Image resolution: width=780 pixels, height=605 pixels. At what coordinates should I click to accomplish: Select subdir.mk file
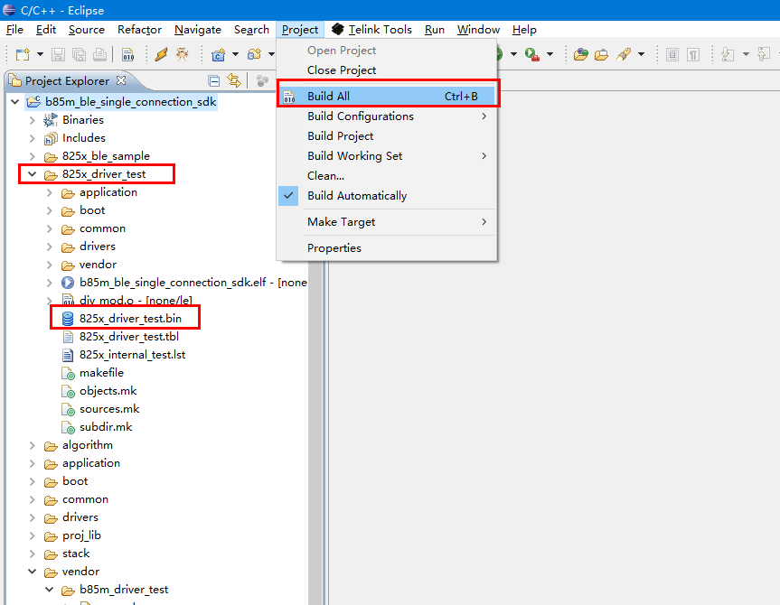[x=97, y=427]
